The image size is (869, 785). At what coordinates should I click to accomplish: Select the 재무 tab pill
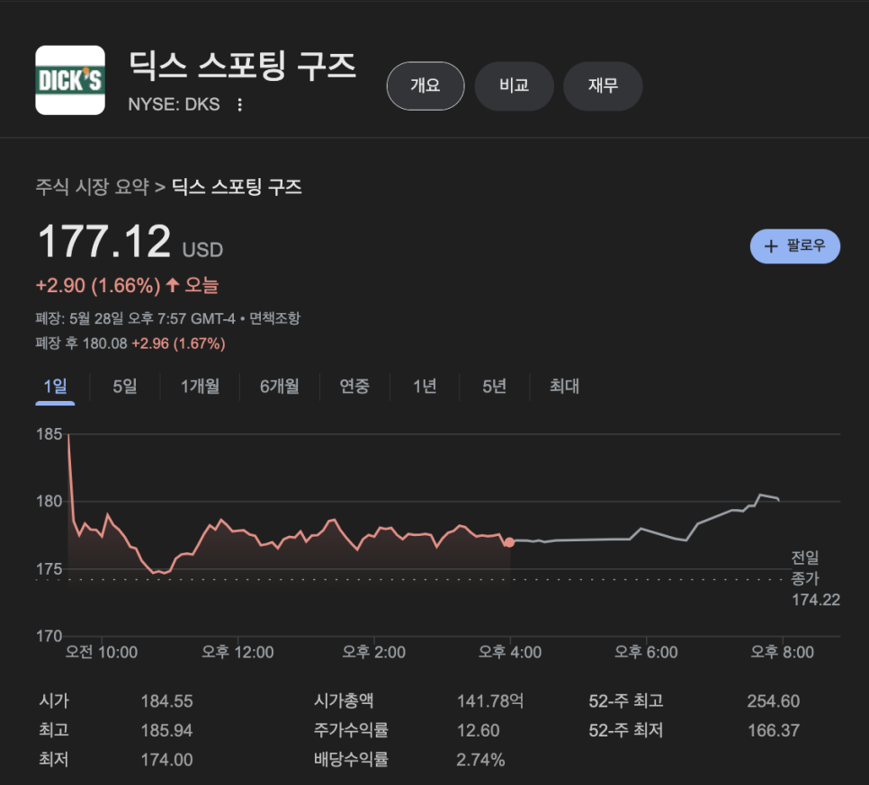coord(603,85)
